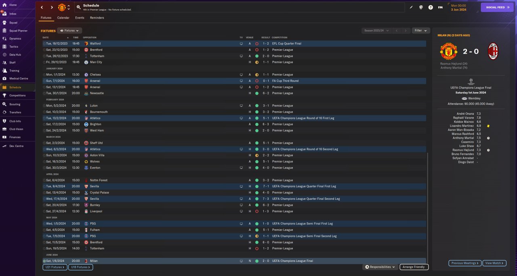Click the search magnifier icon
The height and width of the screenshot is (276, 517).
[x=78, y=7]
